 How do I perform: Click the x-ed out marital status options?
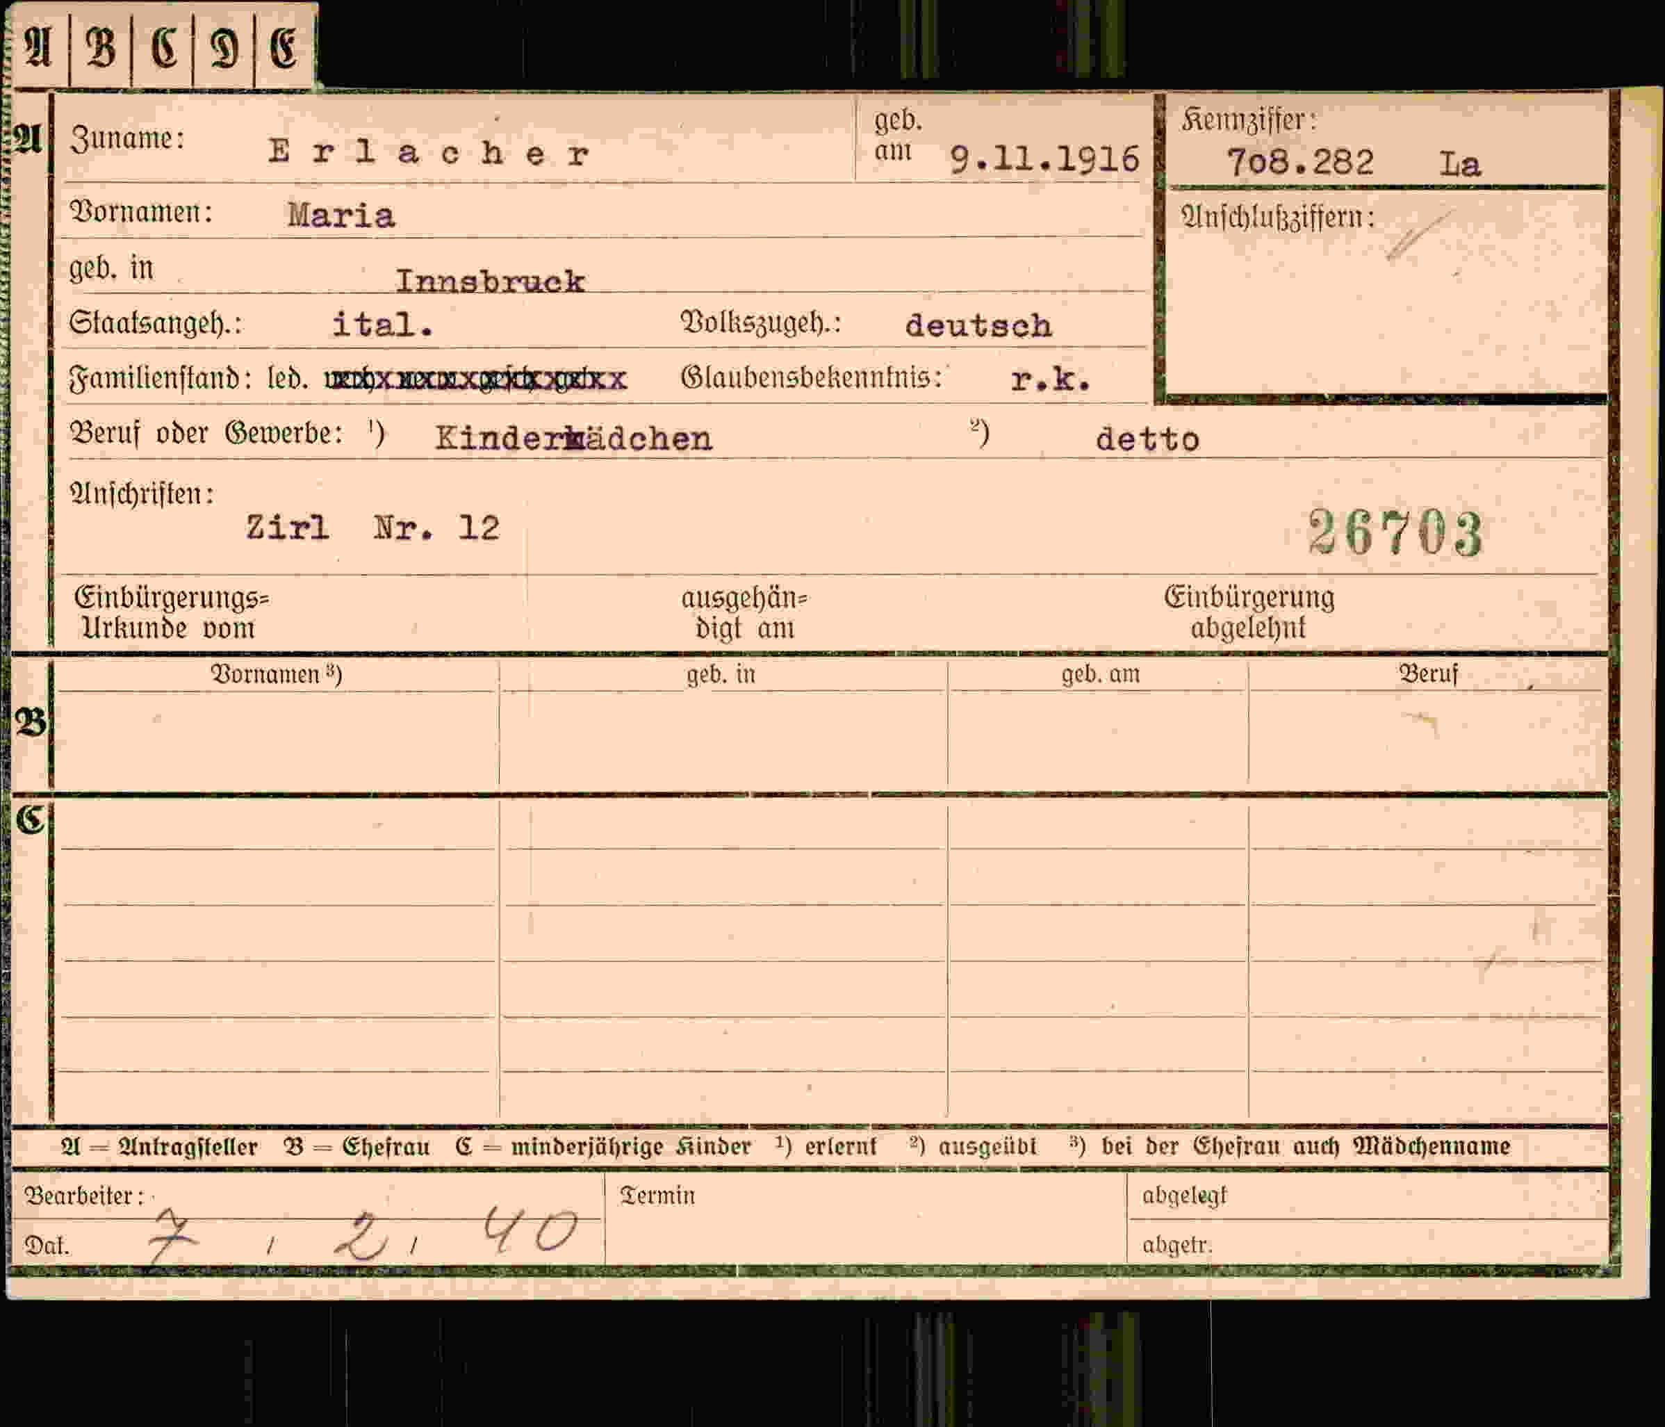pos(475,380)
